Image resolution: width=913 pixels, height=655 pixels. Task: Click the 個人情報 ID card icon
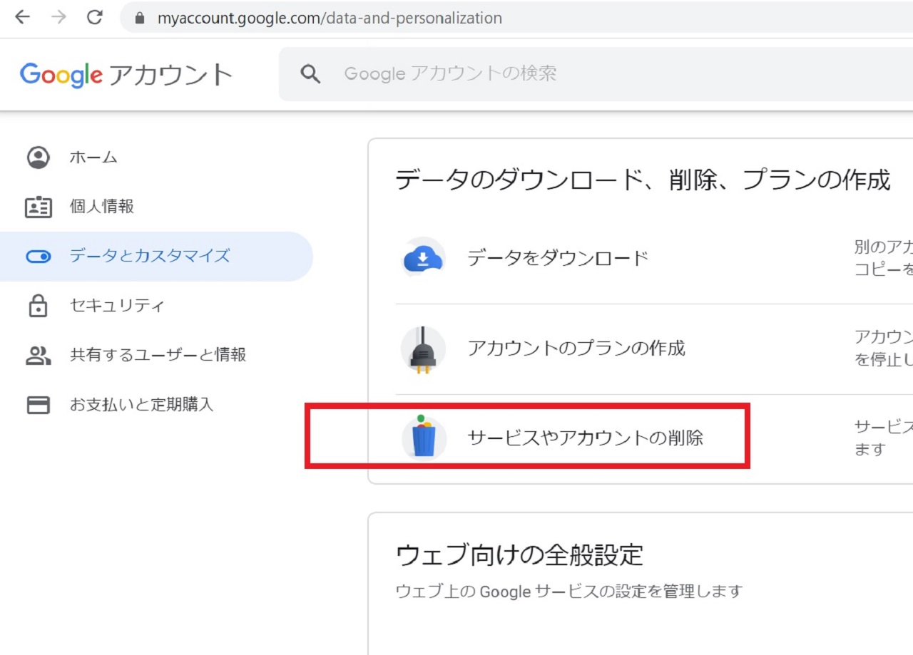pos(38,207)
